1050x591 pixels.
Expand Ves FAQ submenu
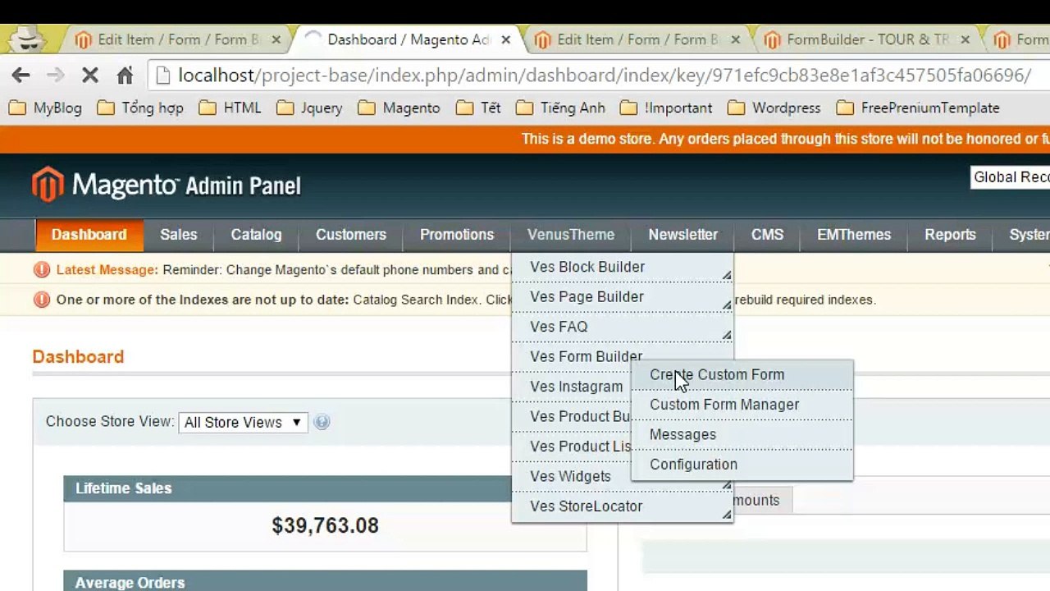[622, 327]
